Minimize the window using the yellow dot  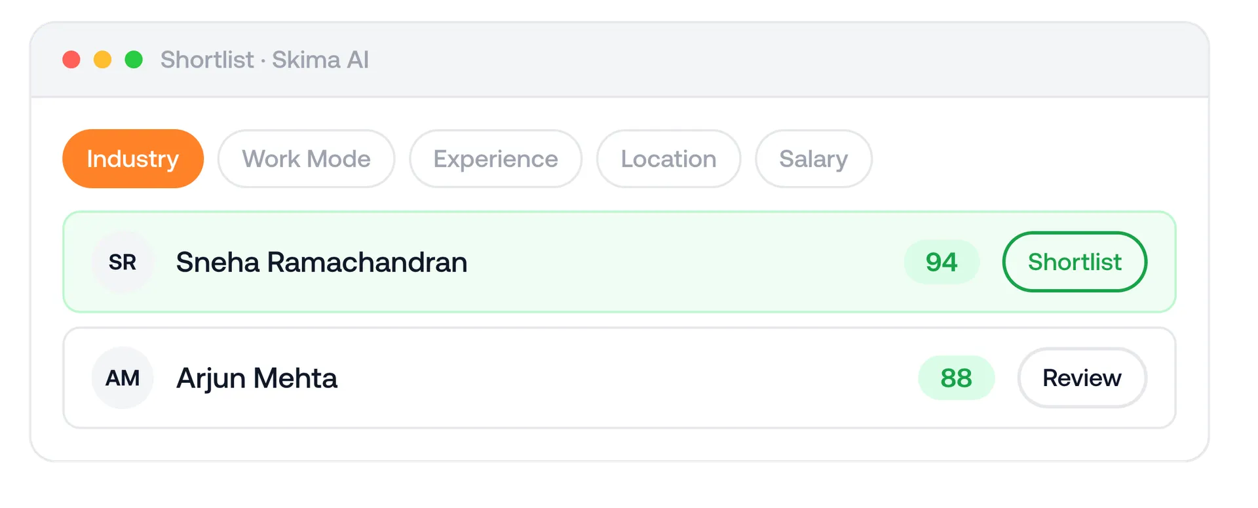tap(103, 60)
